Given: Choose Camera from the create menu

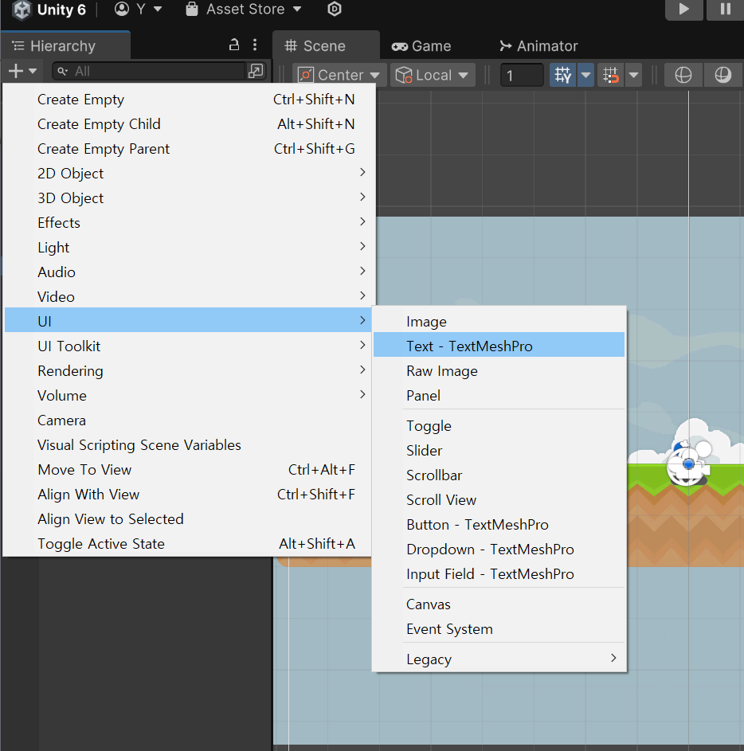Looking at the screenshot, I should click(x=188, y=420).
